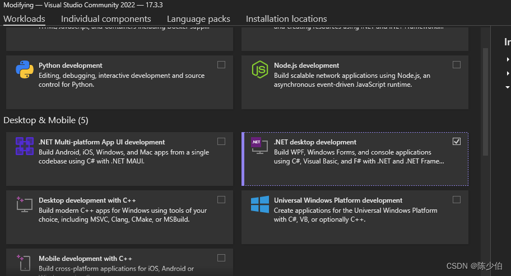Uncheck the .NET desktop development checkbox
The width and height of the screenshot is (511, 276).
(x=457, y=142)
